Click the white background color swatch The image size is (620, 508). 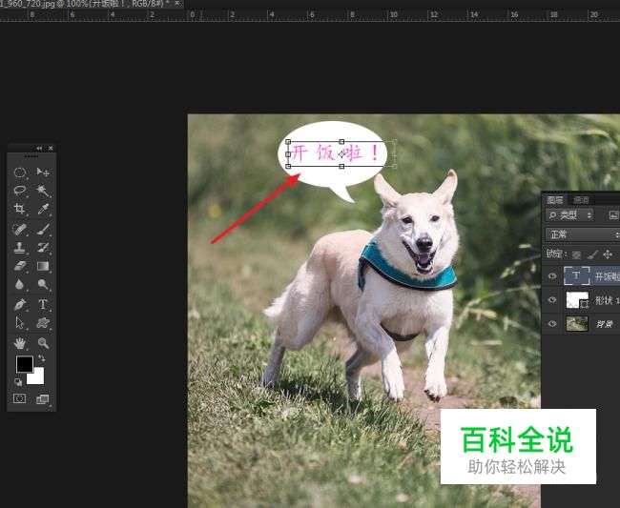click(37, 377)
